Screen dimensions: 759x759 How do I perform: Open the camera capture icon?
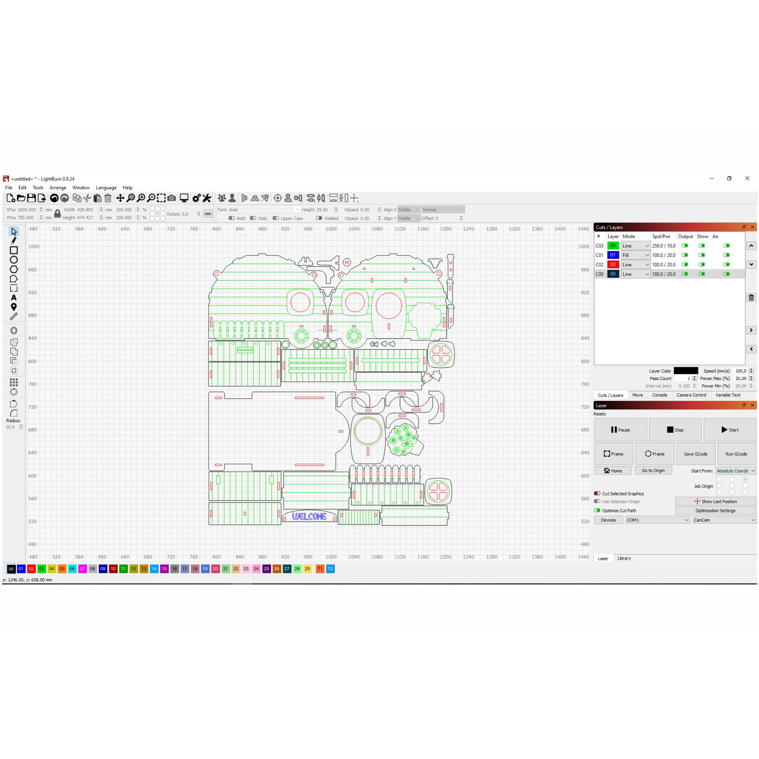(172, 198)
